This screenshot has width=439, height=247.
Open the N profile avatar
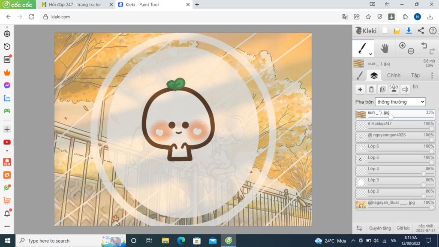[x=417, y=17]
